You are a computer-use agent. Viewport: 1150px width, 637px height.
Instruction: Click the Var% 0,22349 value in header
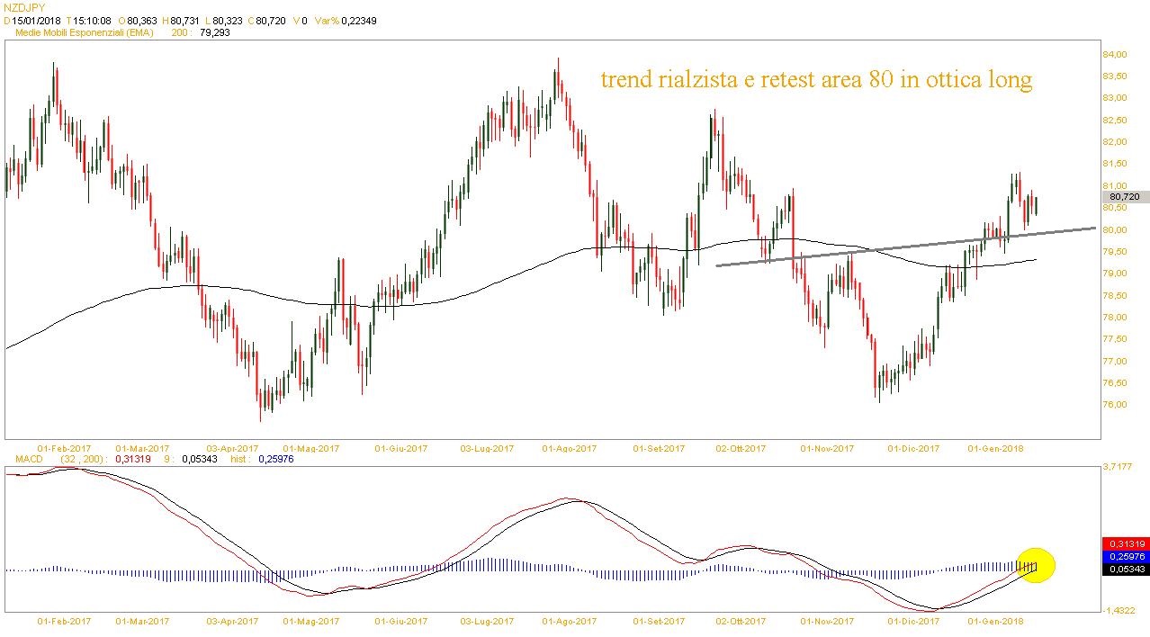tap(358, 20)
